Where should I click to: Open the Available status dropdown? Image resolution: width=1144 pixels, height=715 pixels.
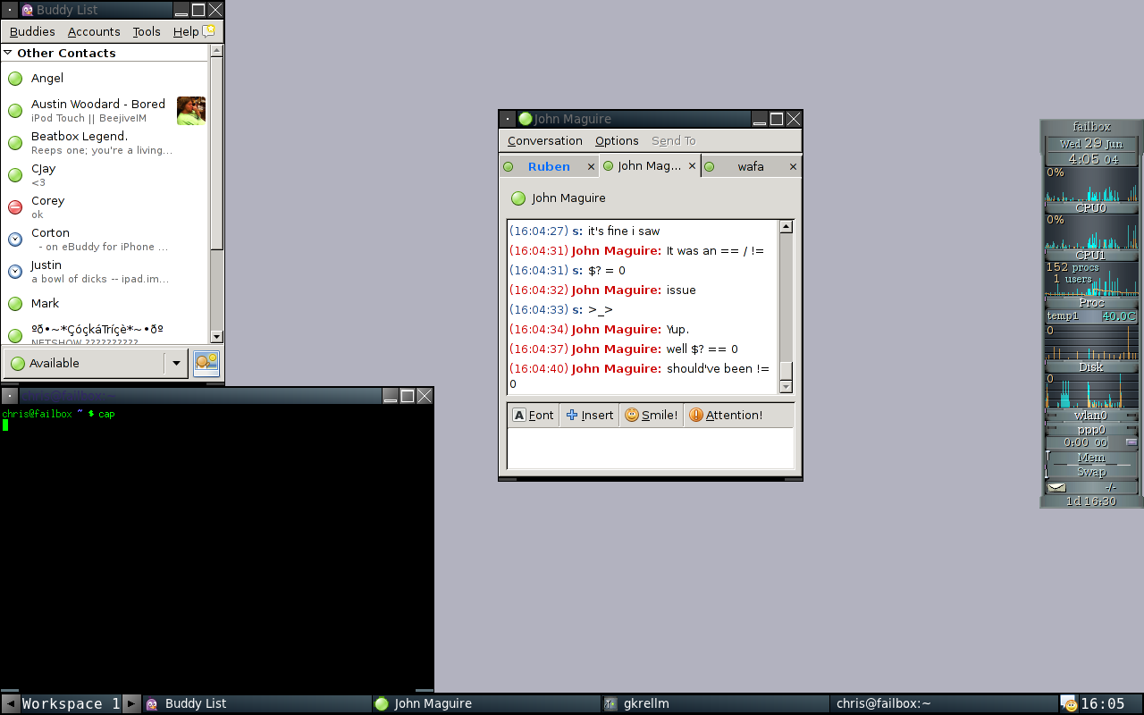[x=176, y=363]
